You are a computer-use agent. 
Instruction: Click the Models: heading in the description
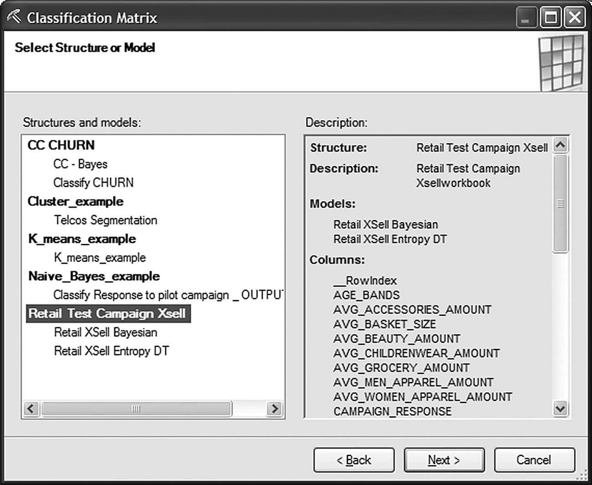tap(333, 204)
